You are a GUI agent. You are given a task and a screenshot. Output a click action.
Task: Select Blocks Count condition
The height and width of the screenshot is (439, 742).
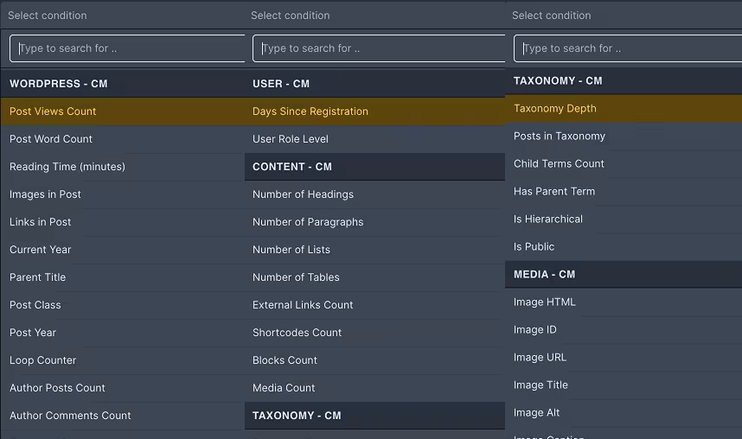pyautogui.click(x=374, y=360)
